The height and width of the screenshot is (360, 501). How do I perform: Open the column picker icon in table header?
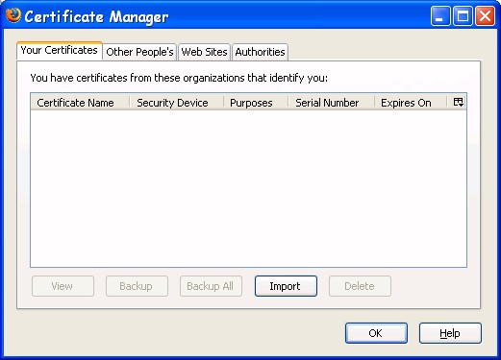coord(458,103)
